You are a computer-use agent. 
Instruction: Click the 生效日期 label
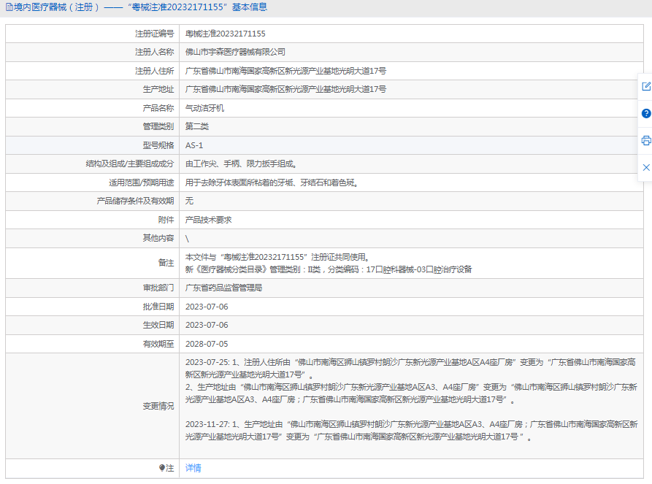pyautogui.click(x=158, y=325)
